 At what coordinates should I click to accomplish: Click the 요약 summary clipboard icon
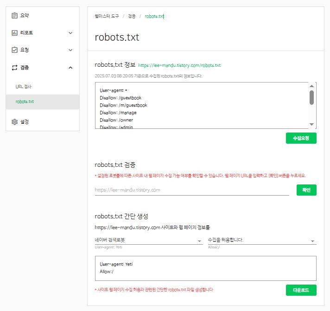14,16
